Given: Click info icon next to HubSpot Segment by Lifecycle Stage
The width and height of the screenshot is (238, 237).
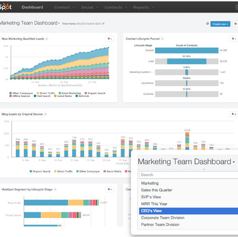Looking at the screenshot, I should click(55, 189).
